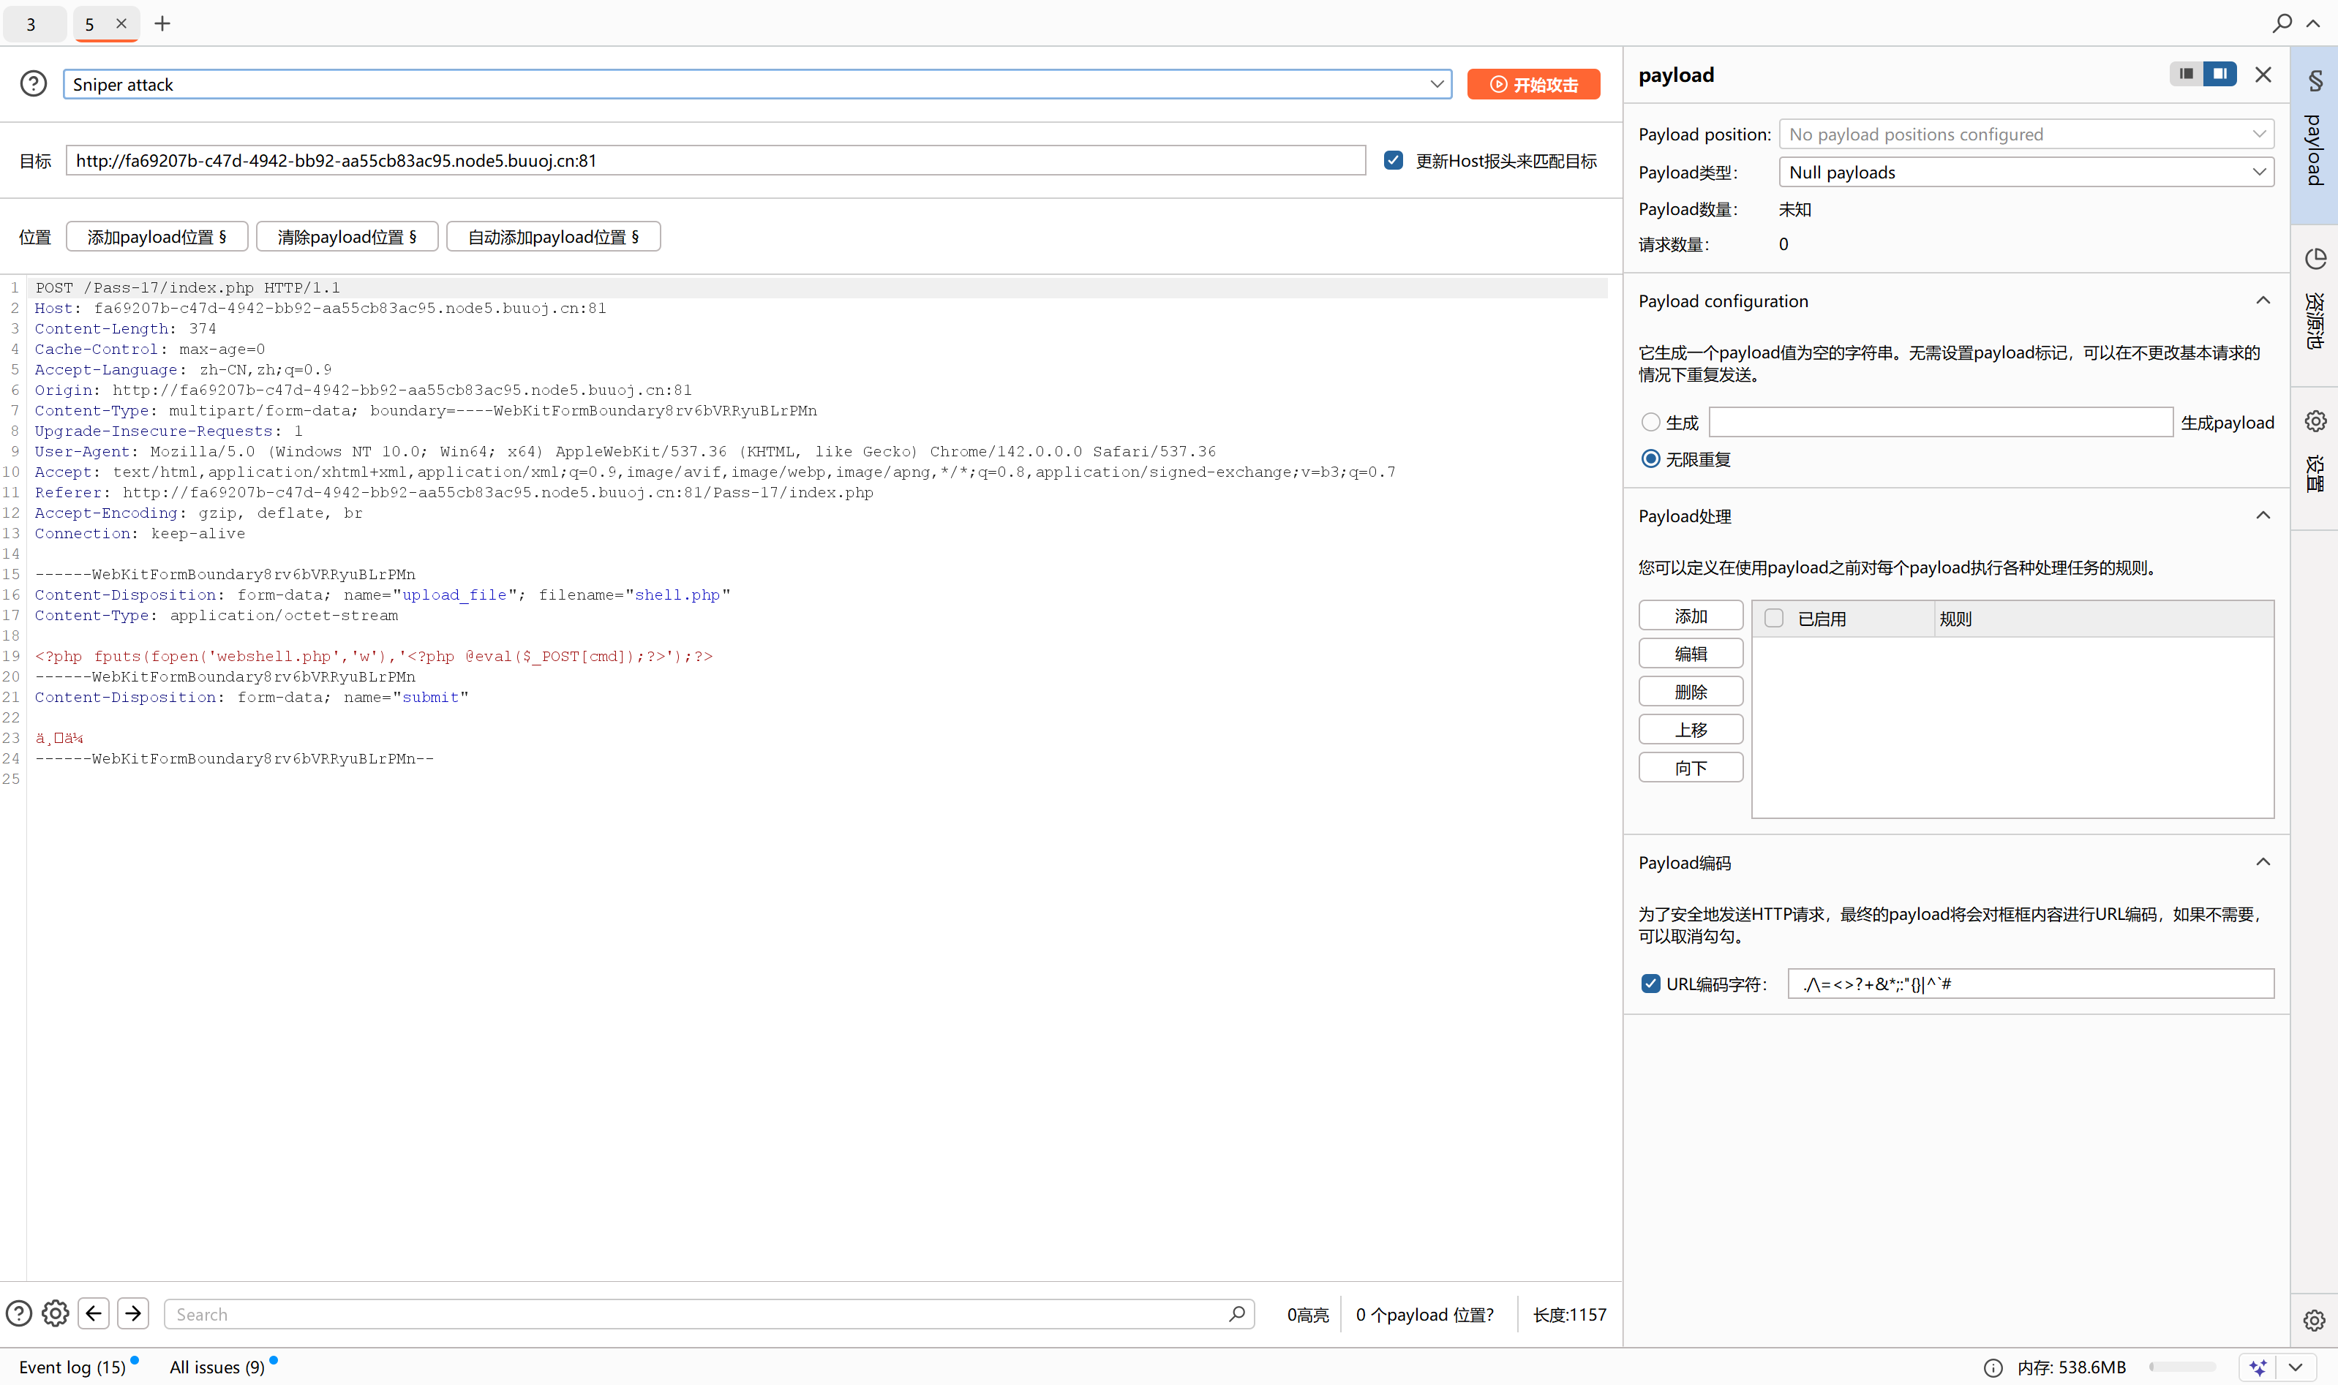The width and height of the screenshot is (2338, 1385).
Task: Select the 生成 radio button
Action: [x=1651, y=423]
